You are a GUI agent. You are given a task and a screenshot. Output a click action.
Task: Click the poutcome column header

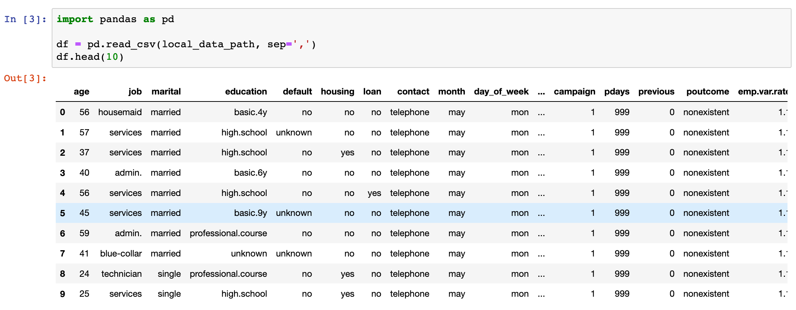click(x=707, y=92)
